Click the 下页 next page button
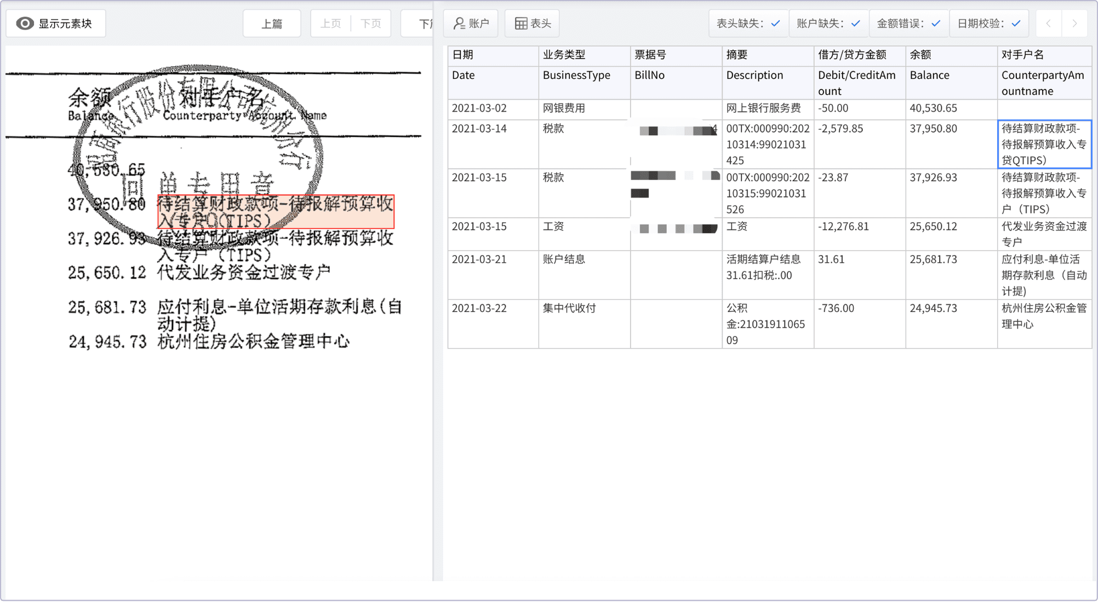The width and height of the screenshot is (1098, 602). [371, 24]
